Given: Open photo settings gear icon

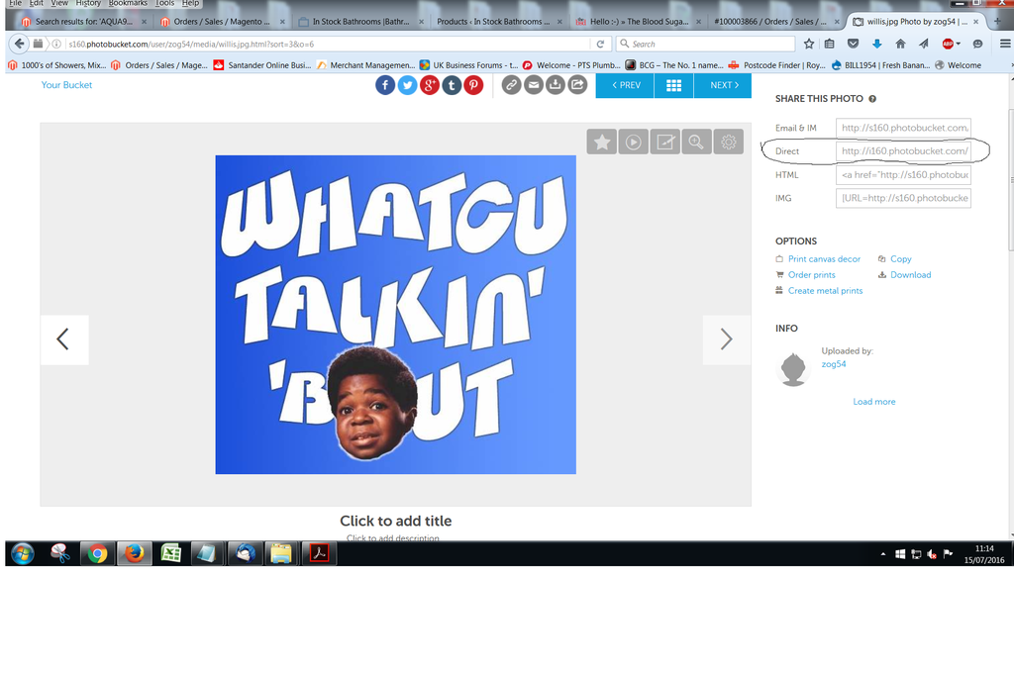Looking at the screenshot, I should tap(729, 142).
